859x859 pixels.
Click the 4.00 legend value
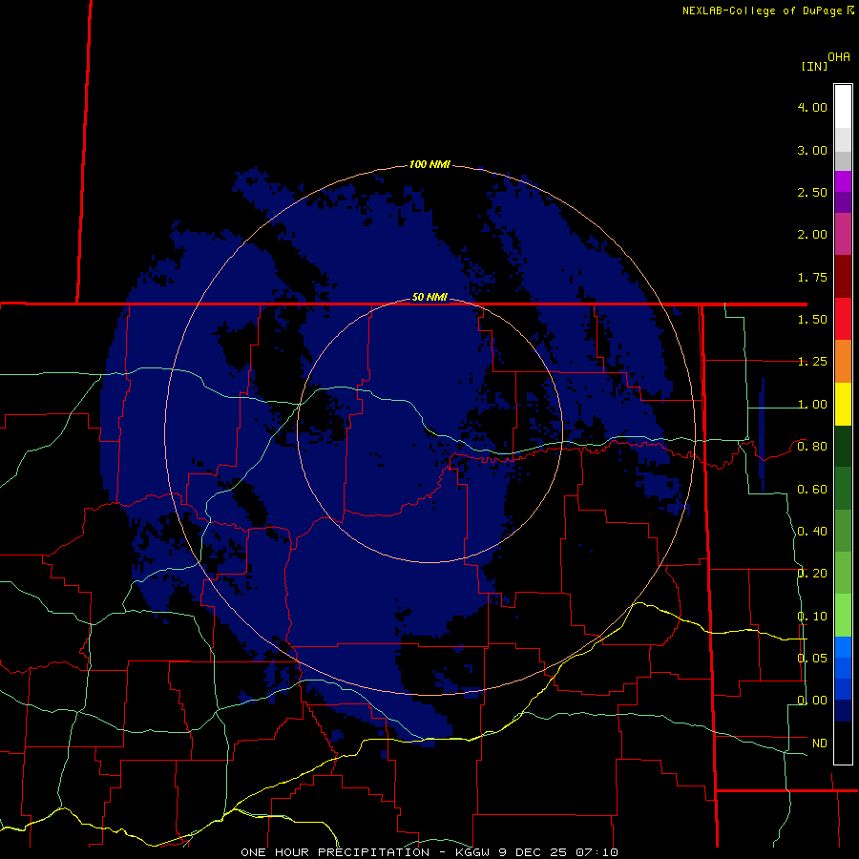812,107
